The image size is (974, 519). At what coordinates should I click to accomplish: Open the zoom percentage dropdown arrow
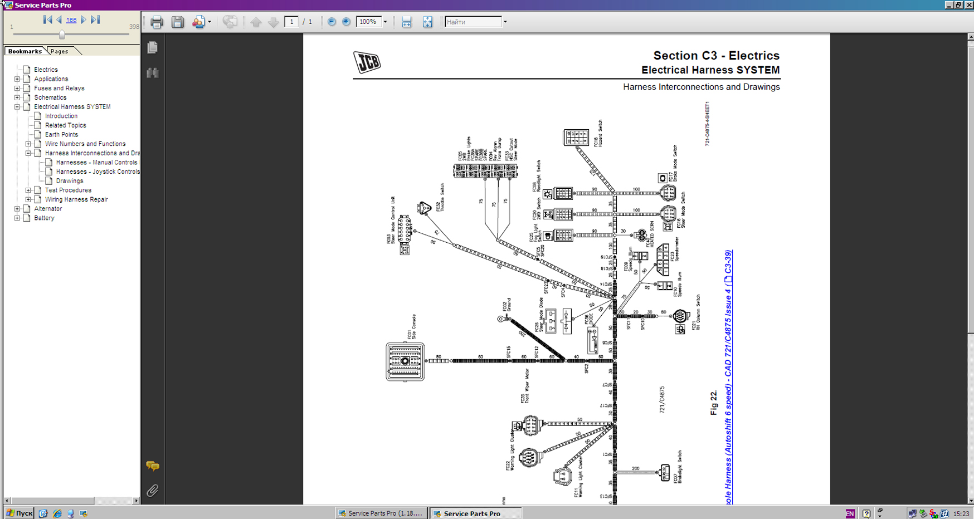point(385,22)
